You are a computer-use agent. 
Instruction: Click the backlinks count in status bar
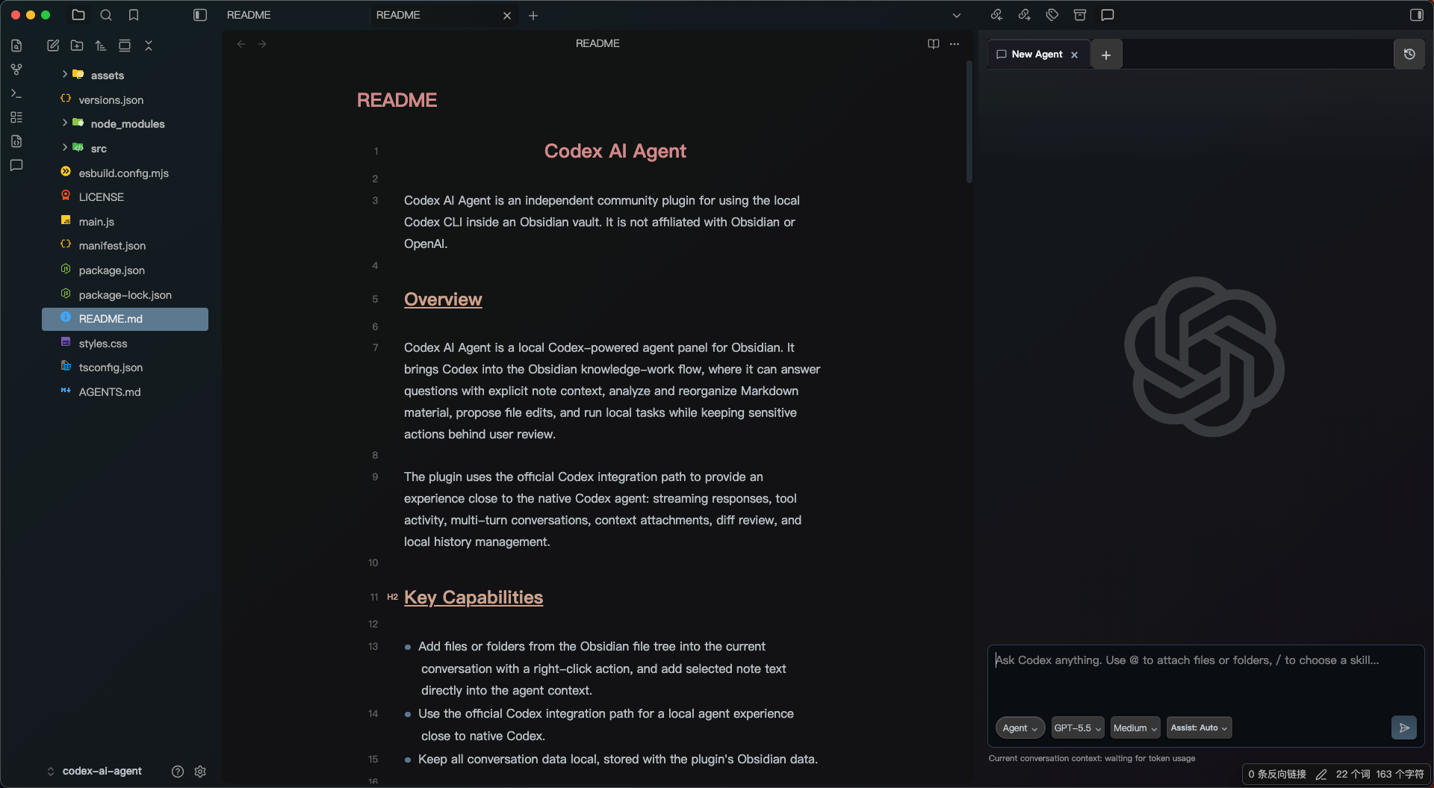pos(1277,775)
